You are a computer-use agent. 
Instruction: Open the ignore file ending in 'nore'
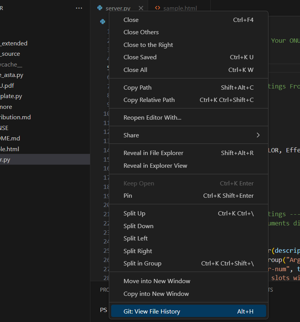45,107
